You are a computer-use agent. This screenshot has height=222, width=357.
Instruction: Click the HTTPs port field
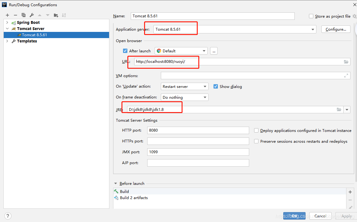pos(198,141)
